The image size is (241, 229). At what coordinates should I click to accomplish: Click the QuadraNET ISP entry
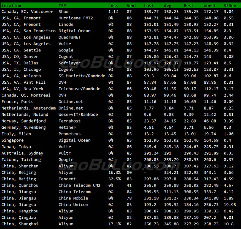(x=69, y=38)
